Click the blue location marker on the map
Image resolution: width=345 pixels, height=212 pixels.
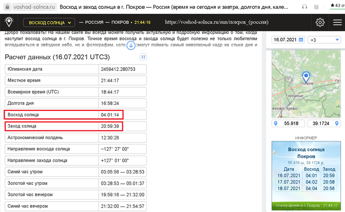click(306, 77)
